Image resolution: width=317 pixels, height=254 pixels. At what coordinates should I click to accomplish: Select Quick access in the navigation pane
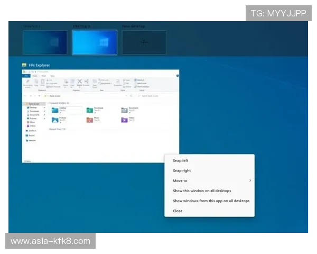pyautogui.click(x=33, y=104)
